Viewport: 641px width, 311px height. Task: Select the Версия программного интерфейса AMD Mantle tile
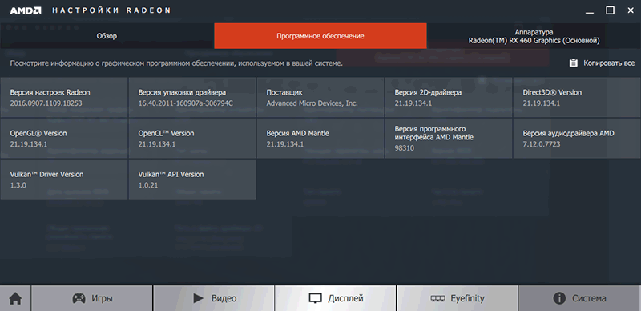pyautogui.click(x=449, y=139)
